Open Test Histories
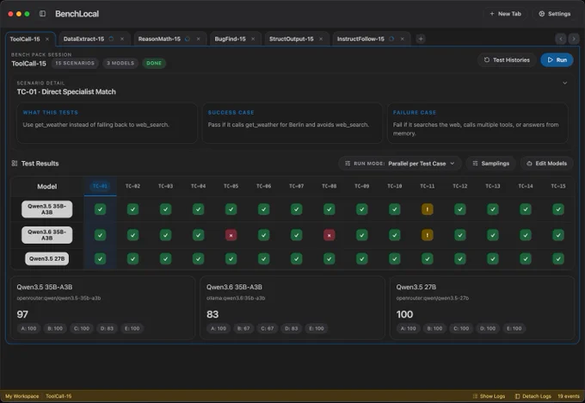 pos(507,59)
